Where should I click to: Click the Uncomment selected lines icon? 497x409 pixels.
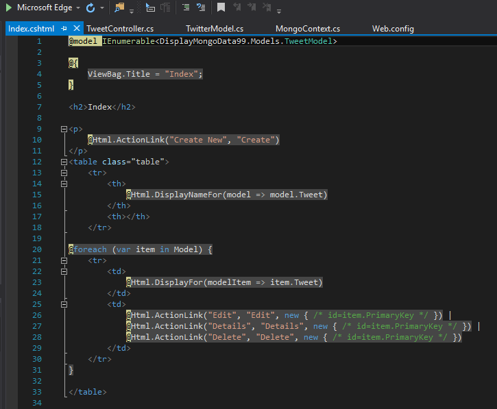pos(200,8)
